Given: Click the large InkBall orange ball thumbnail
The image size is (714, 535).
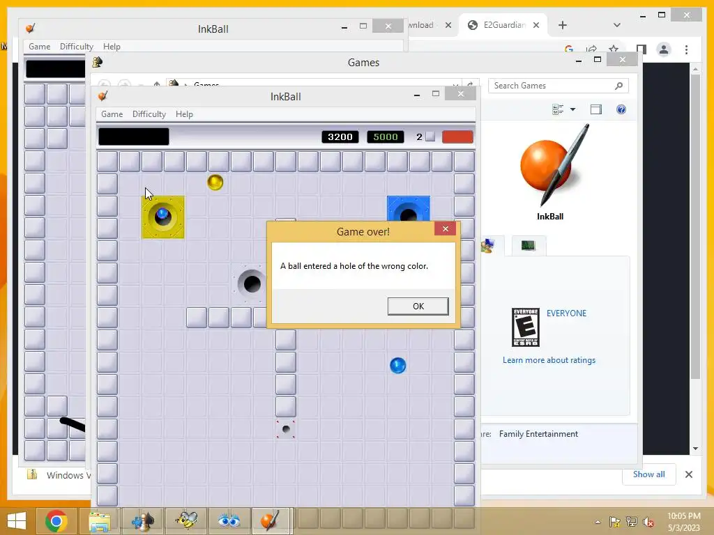Looking at the screenshot, I should pos(553,164).
